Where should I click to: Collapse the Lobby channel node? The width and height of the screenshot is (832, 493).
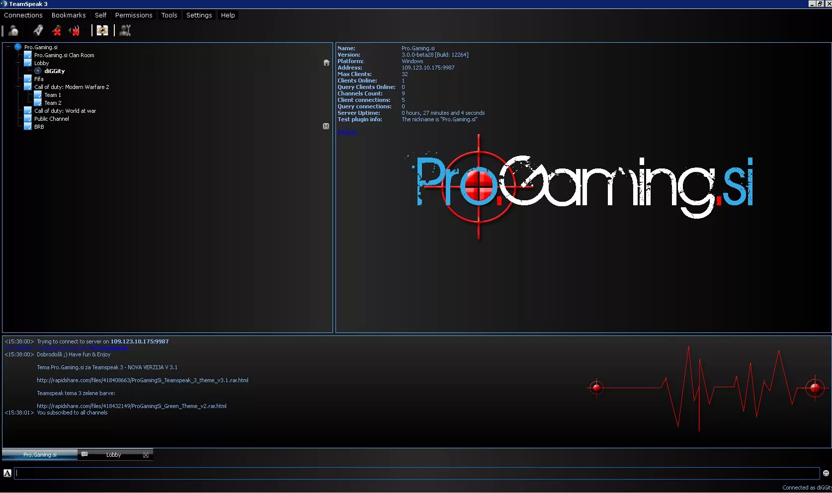click(x=18, y=63)
